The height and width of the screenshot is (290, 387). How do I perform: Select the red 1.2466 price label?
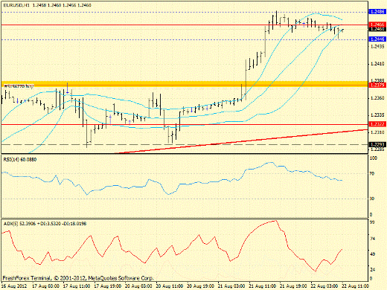[377, 25]
